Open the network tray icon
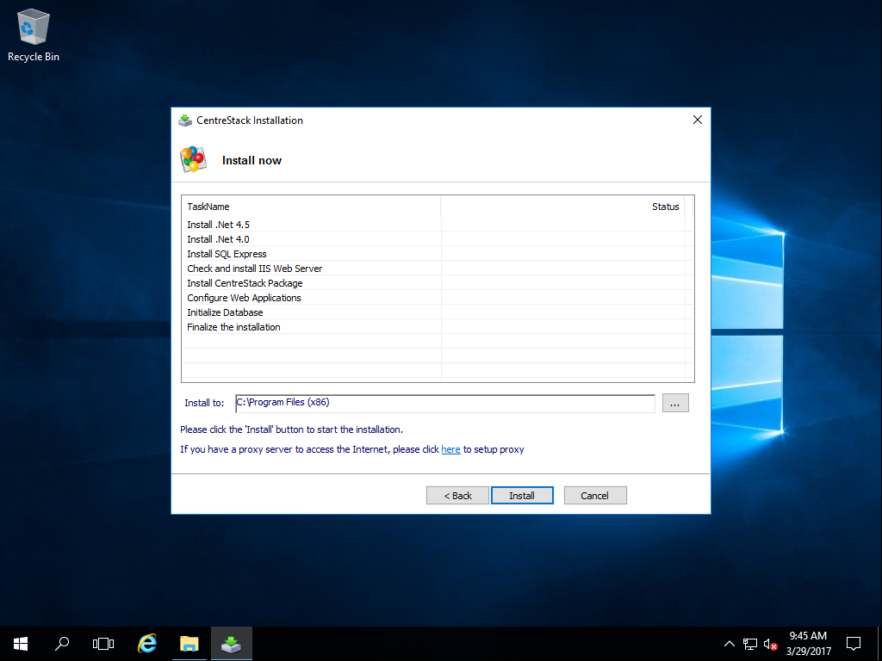Screen dimensions: 882x661 coord(750,644)
